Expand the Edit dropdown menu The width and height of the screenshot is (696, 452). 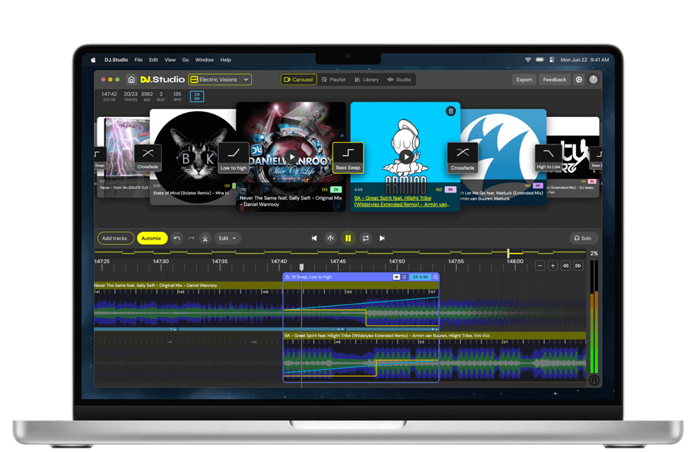click(228, 238)
